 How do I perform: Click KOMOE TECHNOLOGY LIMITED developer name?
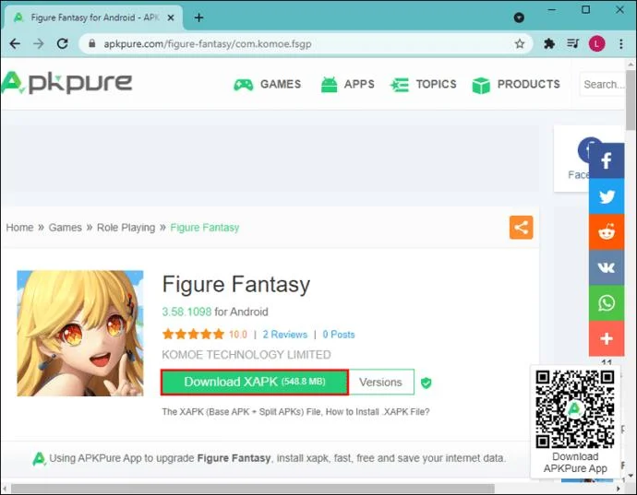[246, 355]
